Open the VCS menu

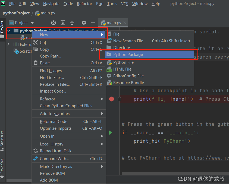tap(125, 4)
